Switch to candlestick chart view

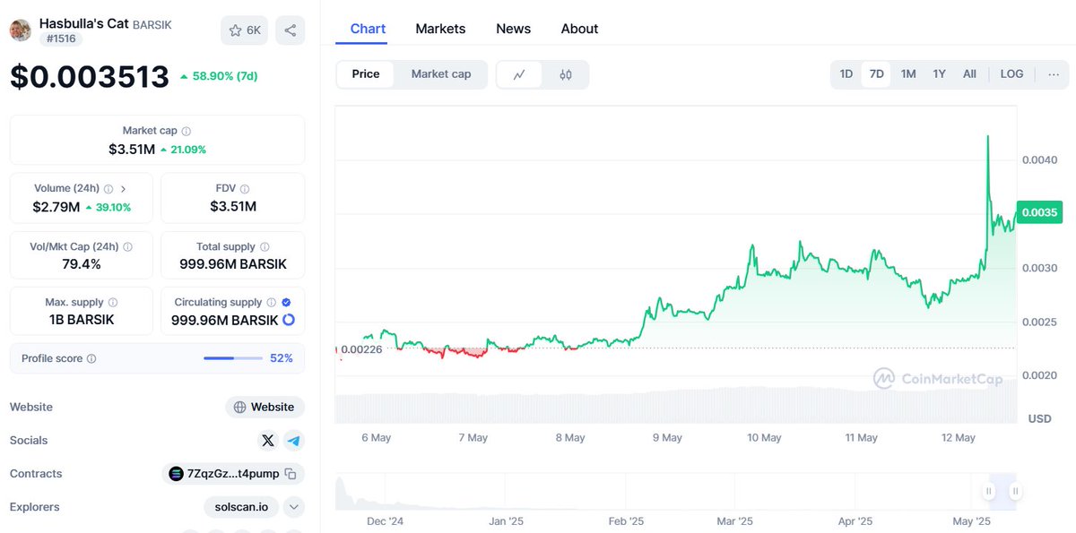point(566,74)
